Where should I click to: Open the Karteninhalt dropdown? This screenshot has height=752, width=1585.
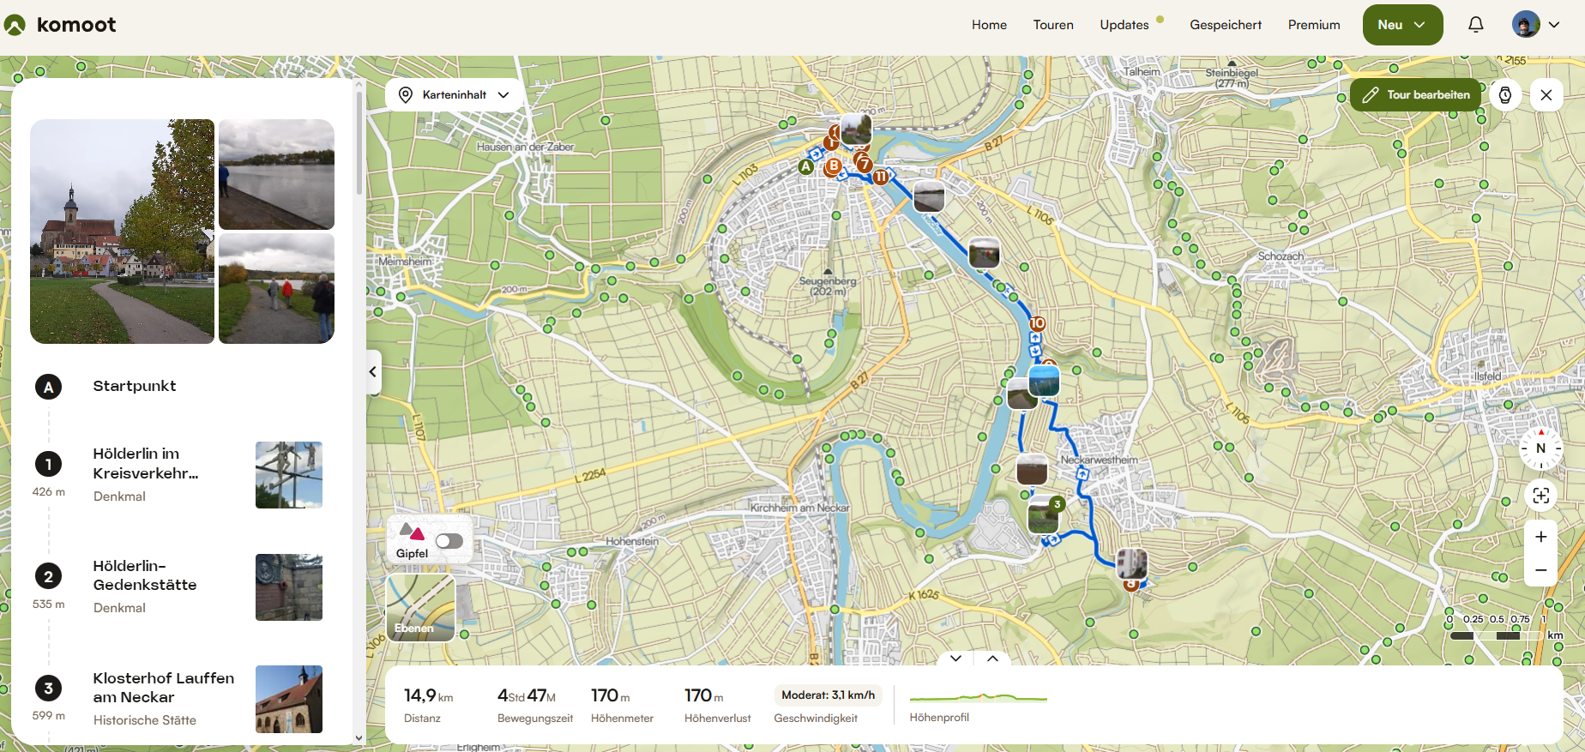click(x=454, y=95)
